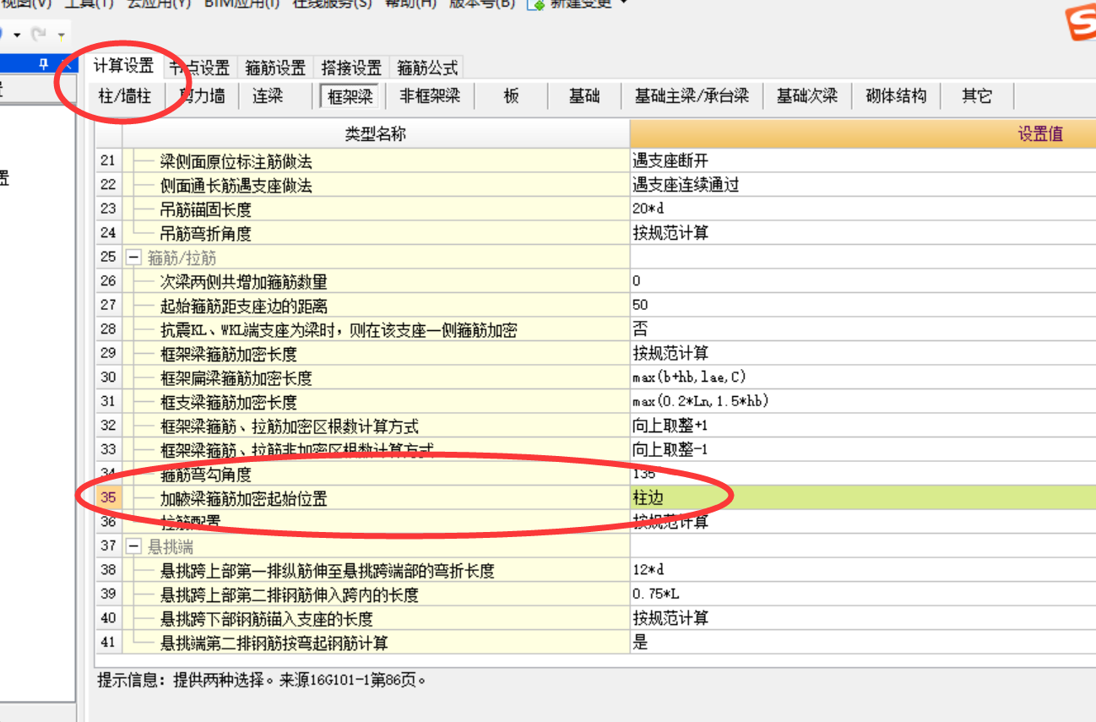Select the 基础 component category
The height and width of the screenshot is (722, 1096).
pos(584,96)
